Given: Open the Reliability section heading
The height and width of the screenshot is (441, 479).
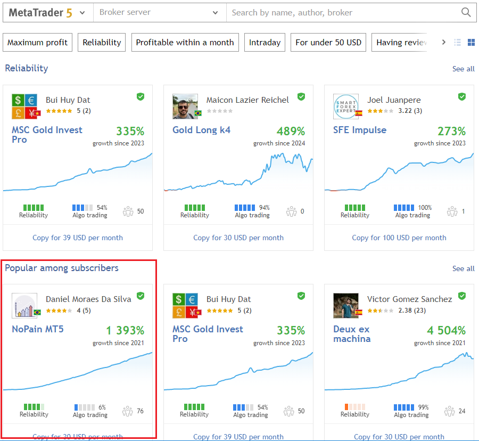Looking at the screenshot, I should click(x=27, y=68).
